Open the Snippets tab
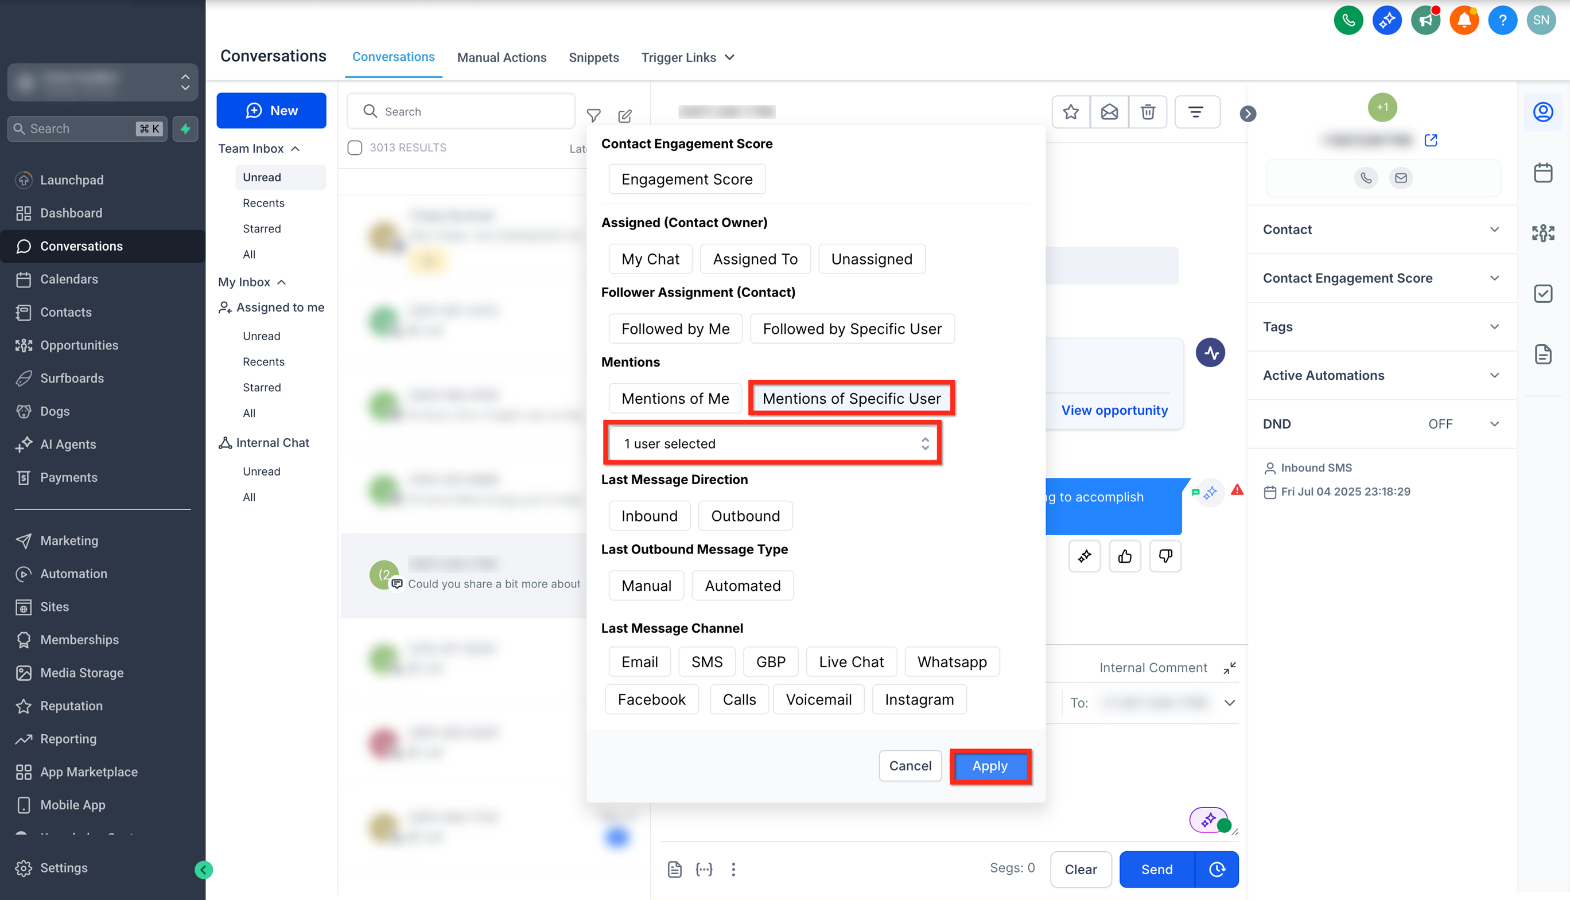 tap(593, 57)
